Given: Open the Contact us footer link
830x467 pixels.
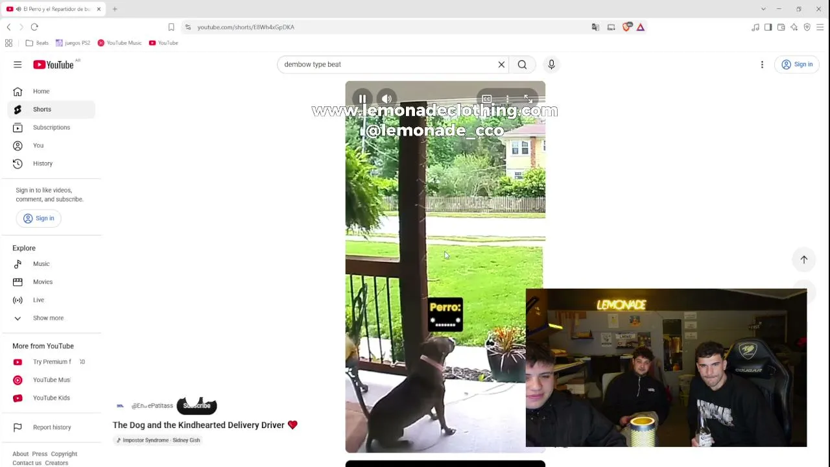Looking at the screenshot, I should coord(27,463).
